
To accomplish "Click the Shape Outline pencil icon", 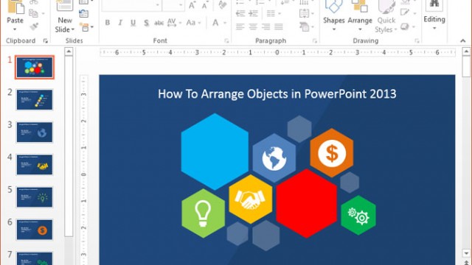I will coord(405,13).
